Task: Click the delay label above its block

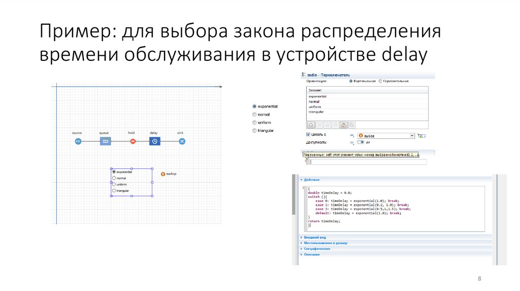Action: [153, 133]
